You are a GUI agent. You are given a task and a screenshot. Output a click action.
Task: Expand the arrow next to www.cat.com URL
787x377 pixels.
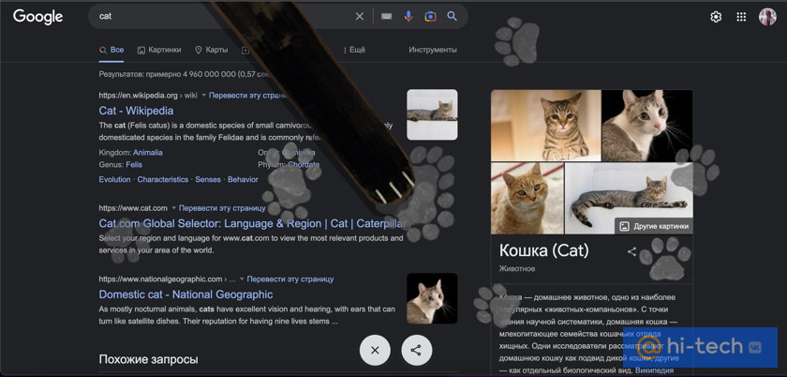click(x=174, y=208)
